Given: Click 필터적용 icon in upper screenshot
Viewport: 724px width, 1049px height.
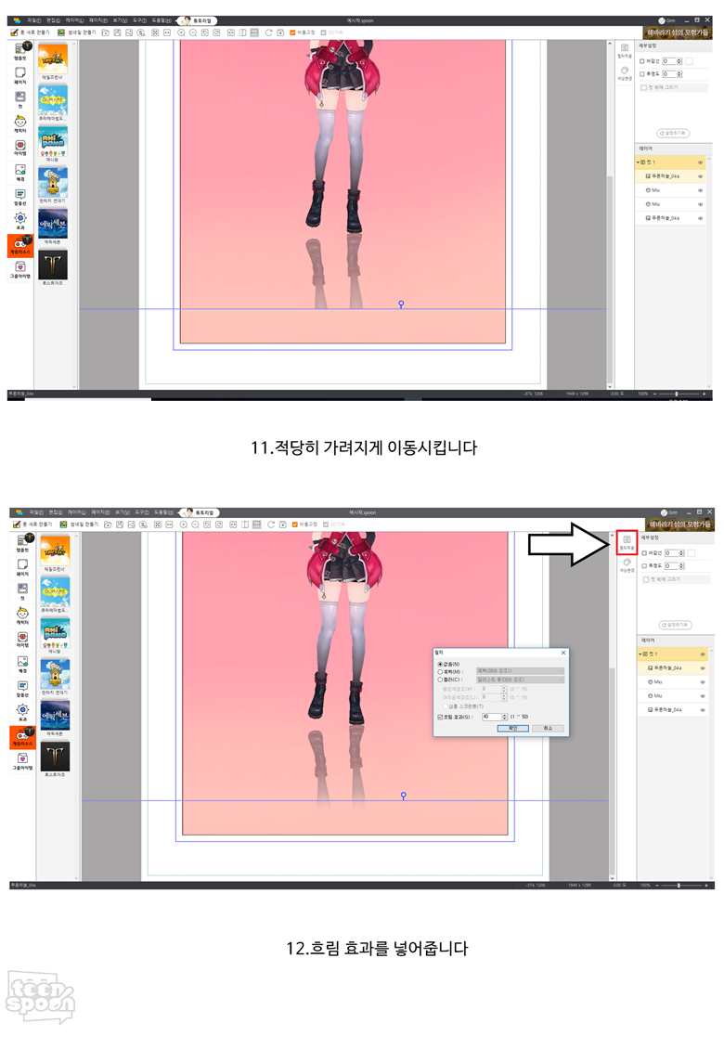Looking at the screenshot, I should (625, 51).
